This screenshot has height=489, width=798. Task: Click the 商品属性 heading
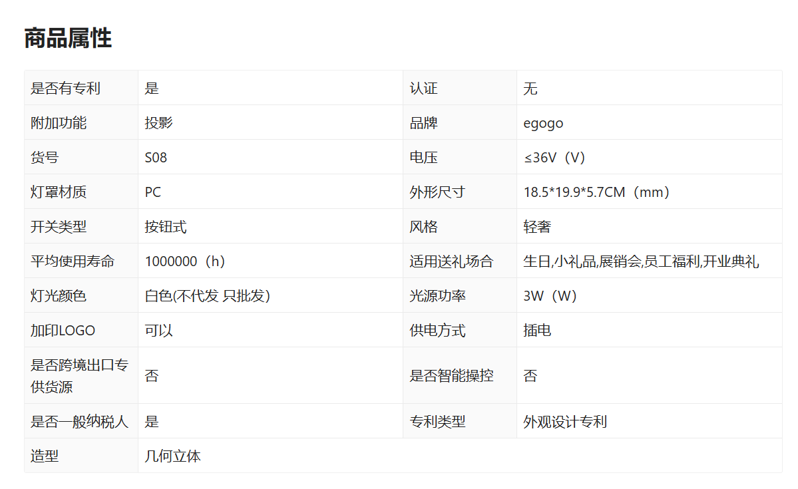(68, 39)
